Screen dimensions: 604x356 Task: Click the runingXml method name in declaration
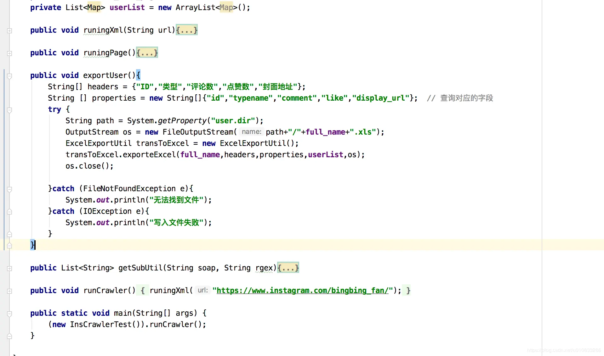(x=103, y=30)
